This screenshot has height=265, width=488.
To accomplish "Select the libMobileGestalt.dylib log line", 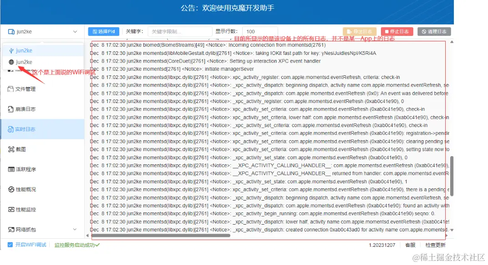I will click(233, 53).
